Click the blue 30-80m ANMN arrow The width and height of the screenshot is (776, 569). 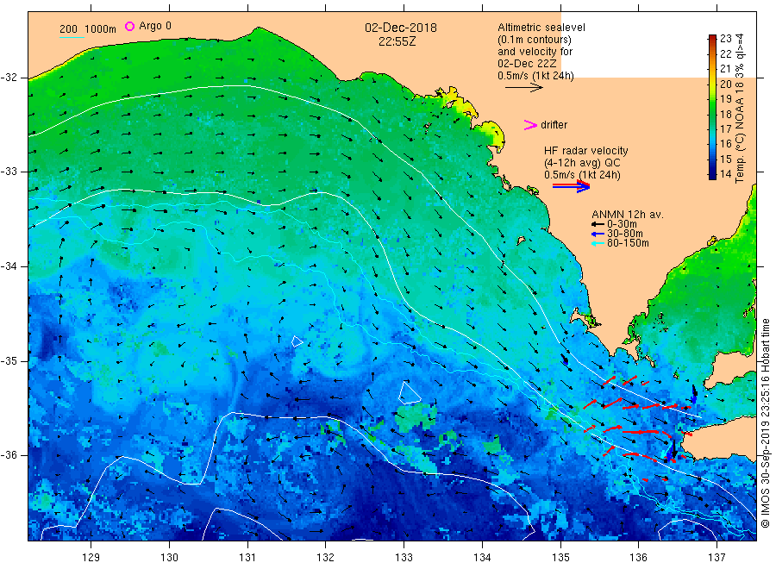pos(598,234)
